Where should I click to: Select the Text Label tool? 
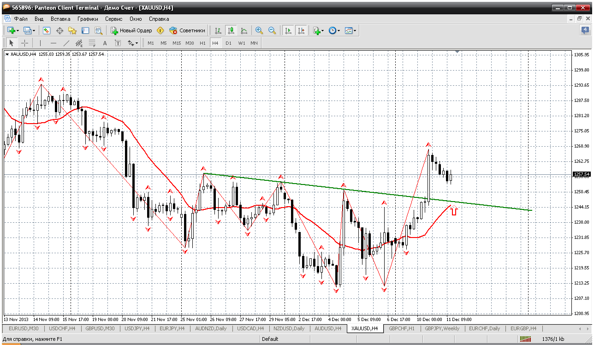coord(118,43)
